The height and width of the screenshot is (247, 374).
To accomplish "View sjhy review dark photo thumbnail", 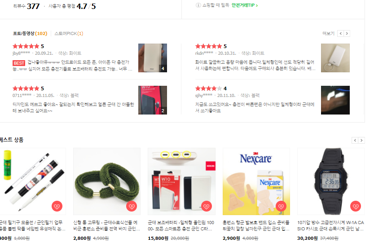I will click(335, 100).
